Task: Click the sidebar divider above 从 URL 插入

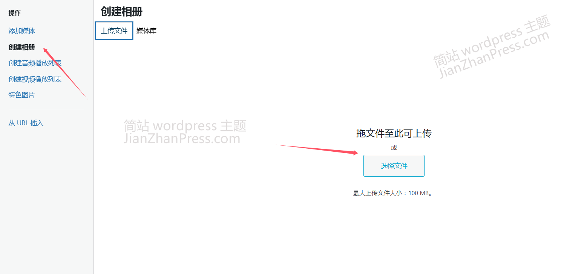Action: pos(46,109)
